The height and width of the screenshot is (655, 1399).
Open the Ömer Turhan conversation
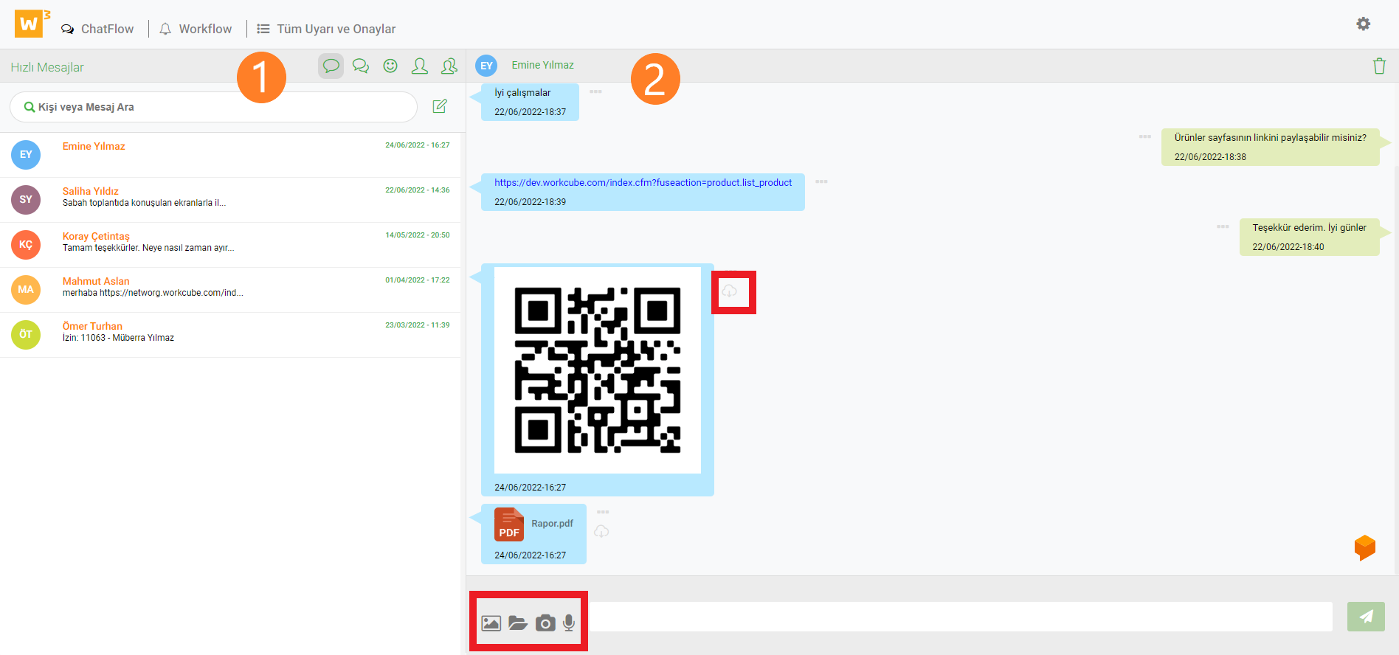[230, 335]
